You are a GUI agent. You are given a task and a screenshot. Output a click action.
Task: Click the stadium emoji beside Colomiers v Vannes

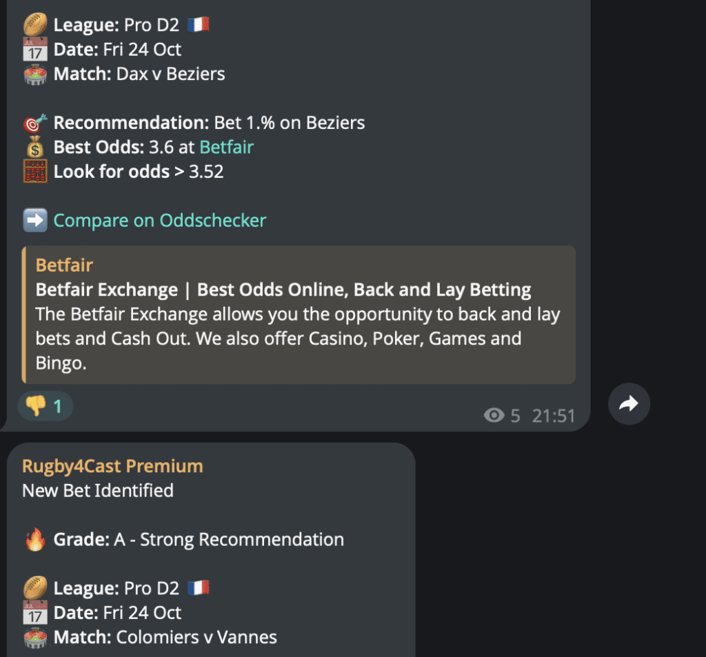pyautogui.click(x=34, y=638)
